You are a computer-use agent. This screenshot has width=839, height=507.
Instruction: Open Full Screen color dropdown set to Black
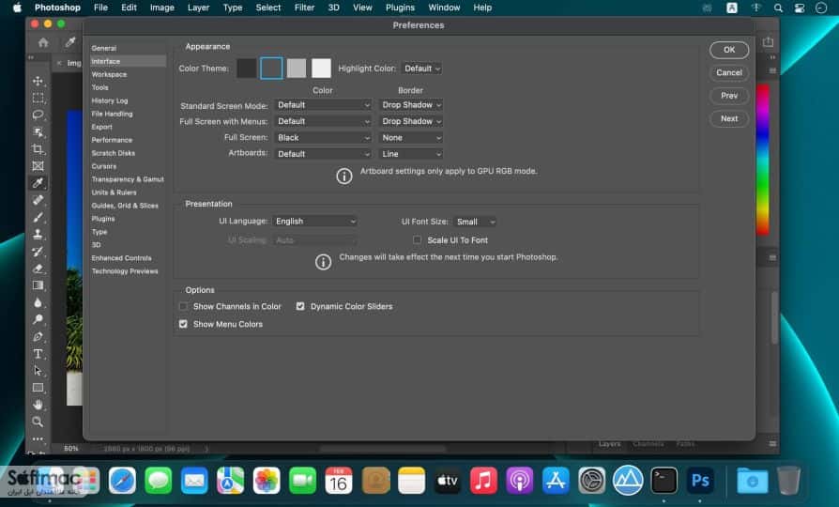click(x=323, y=138)
